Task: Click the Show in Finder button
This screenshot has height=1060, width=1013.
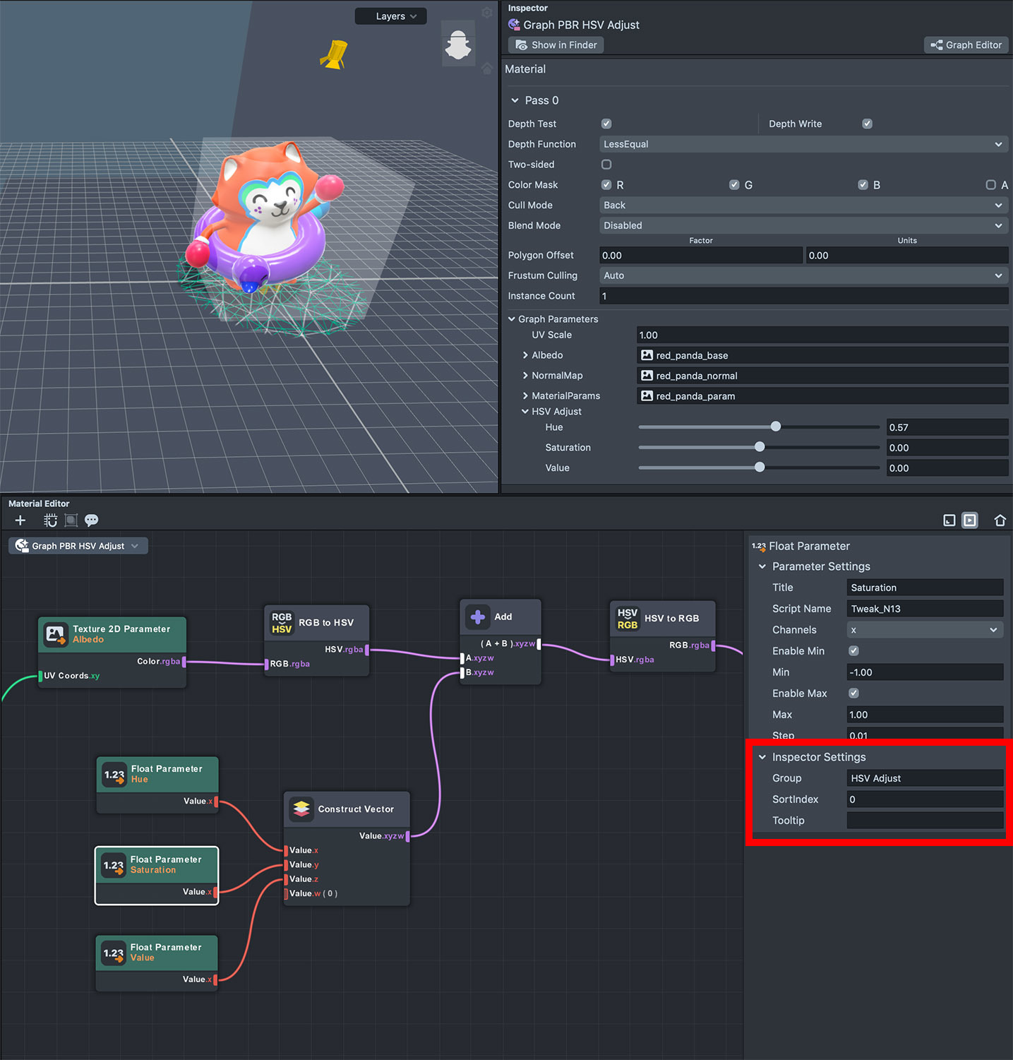Action: (x=556, y=44)
